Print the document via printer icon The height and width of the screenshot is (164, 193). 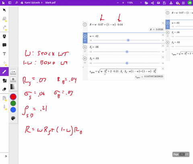click(158, 3)
